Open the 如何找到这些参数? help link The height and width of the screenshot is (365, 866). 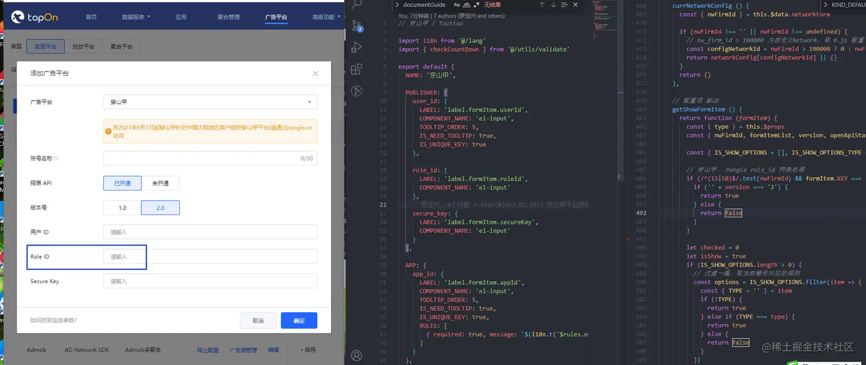(53, 320)
